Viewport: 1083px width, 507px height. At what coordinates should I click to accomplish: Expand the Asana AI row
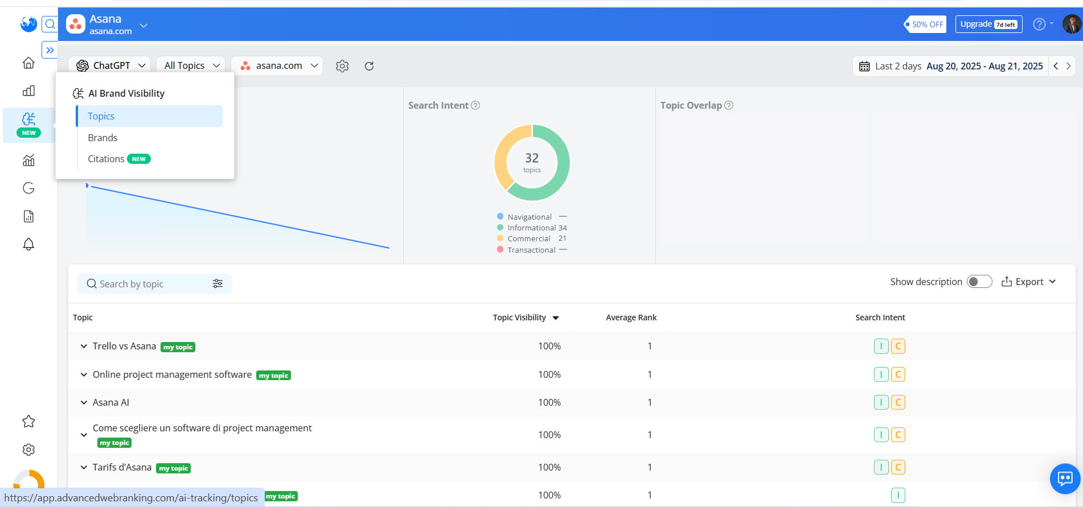click(84, 402)
